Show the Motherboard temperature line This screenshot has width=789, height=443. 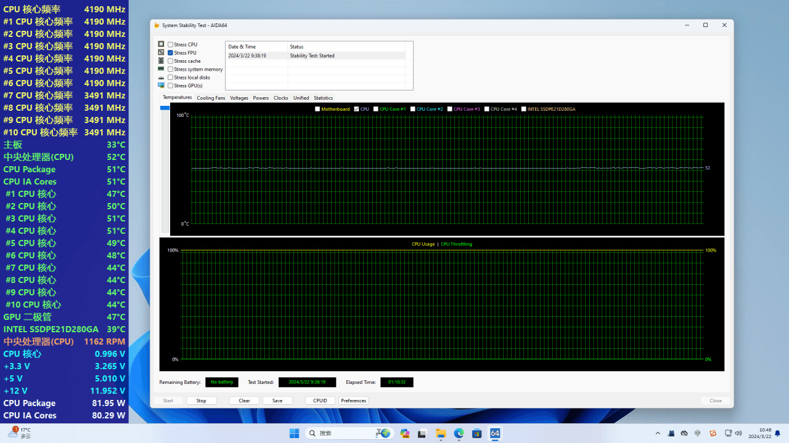coord(317,109)
